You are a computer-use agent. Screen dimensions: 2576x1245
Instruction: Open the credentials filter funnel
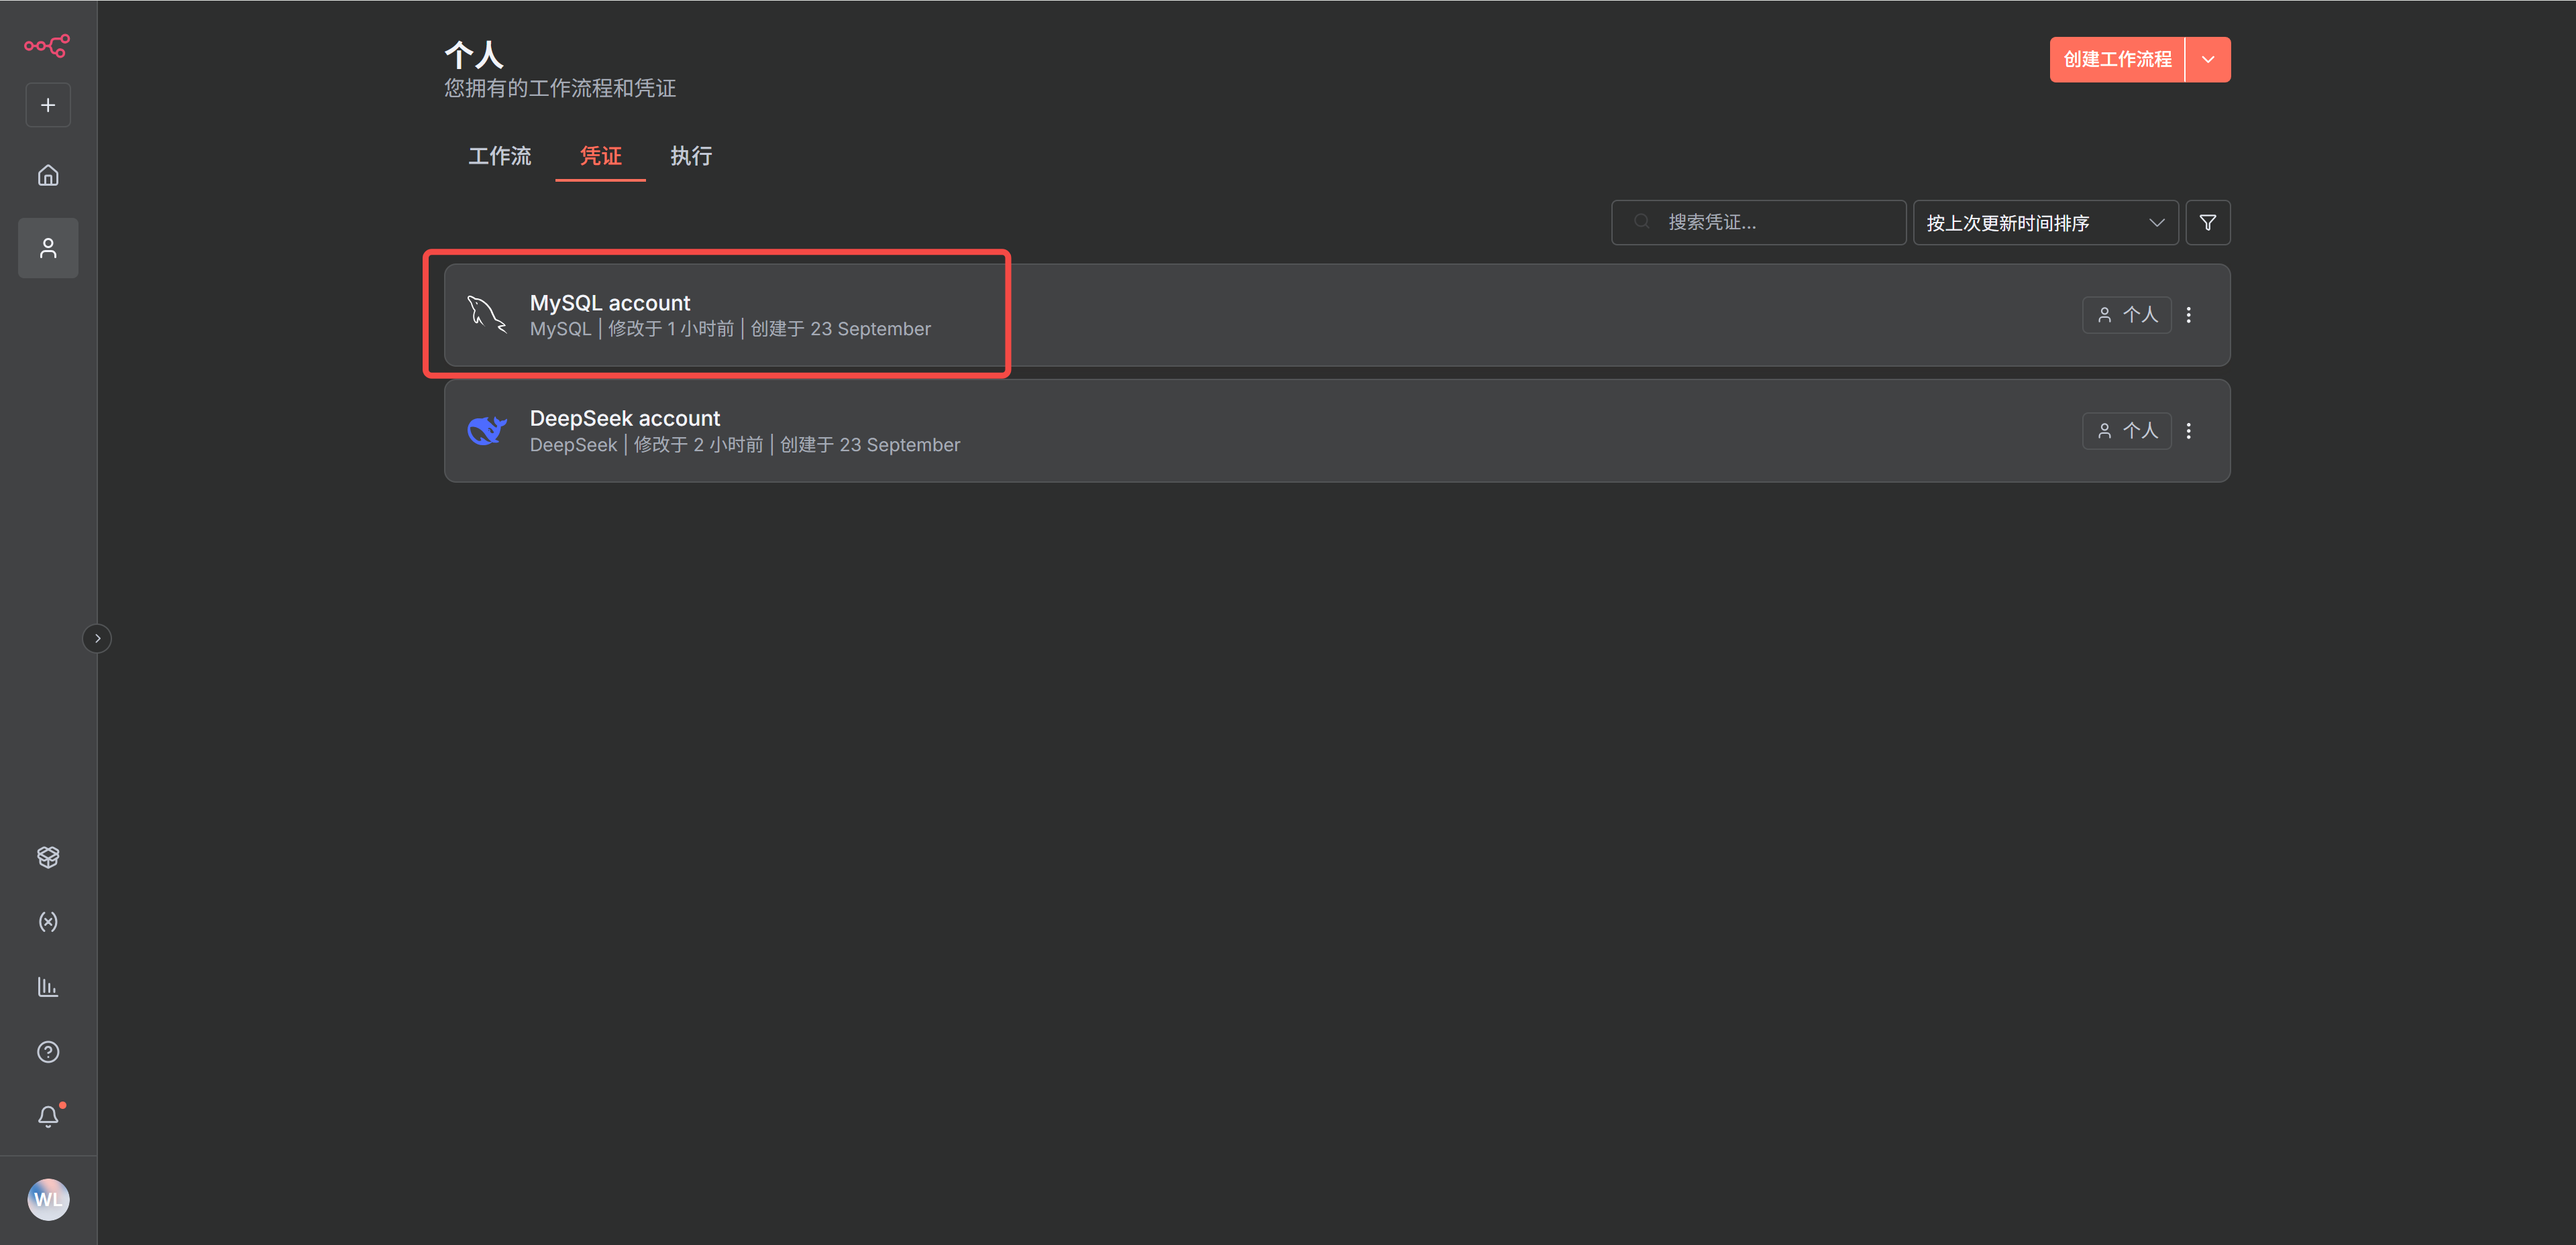point(2207,223)
